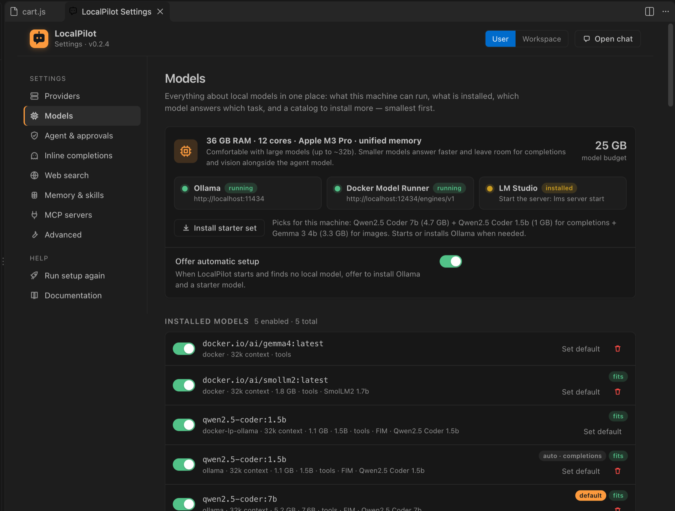Open the Memory & skills section

[x=82, y=195]
